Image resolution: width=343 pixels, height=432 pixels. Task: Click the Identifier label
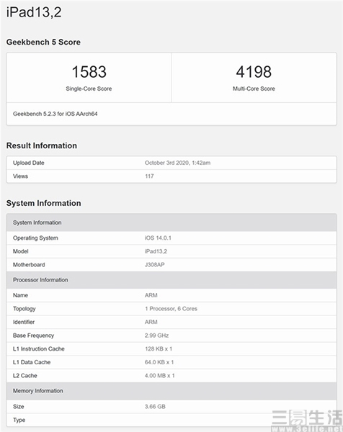pyautogui.click(x=24, y=322)
